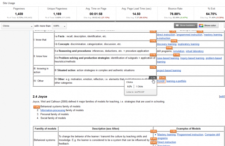
Task: Click the 0.6% bubble above simulation link
Action: tap(169, 48)
